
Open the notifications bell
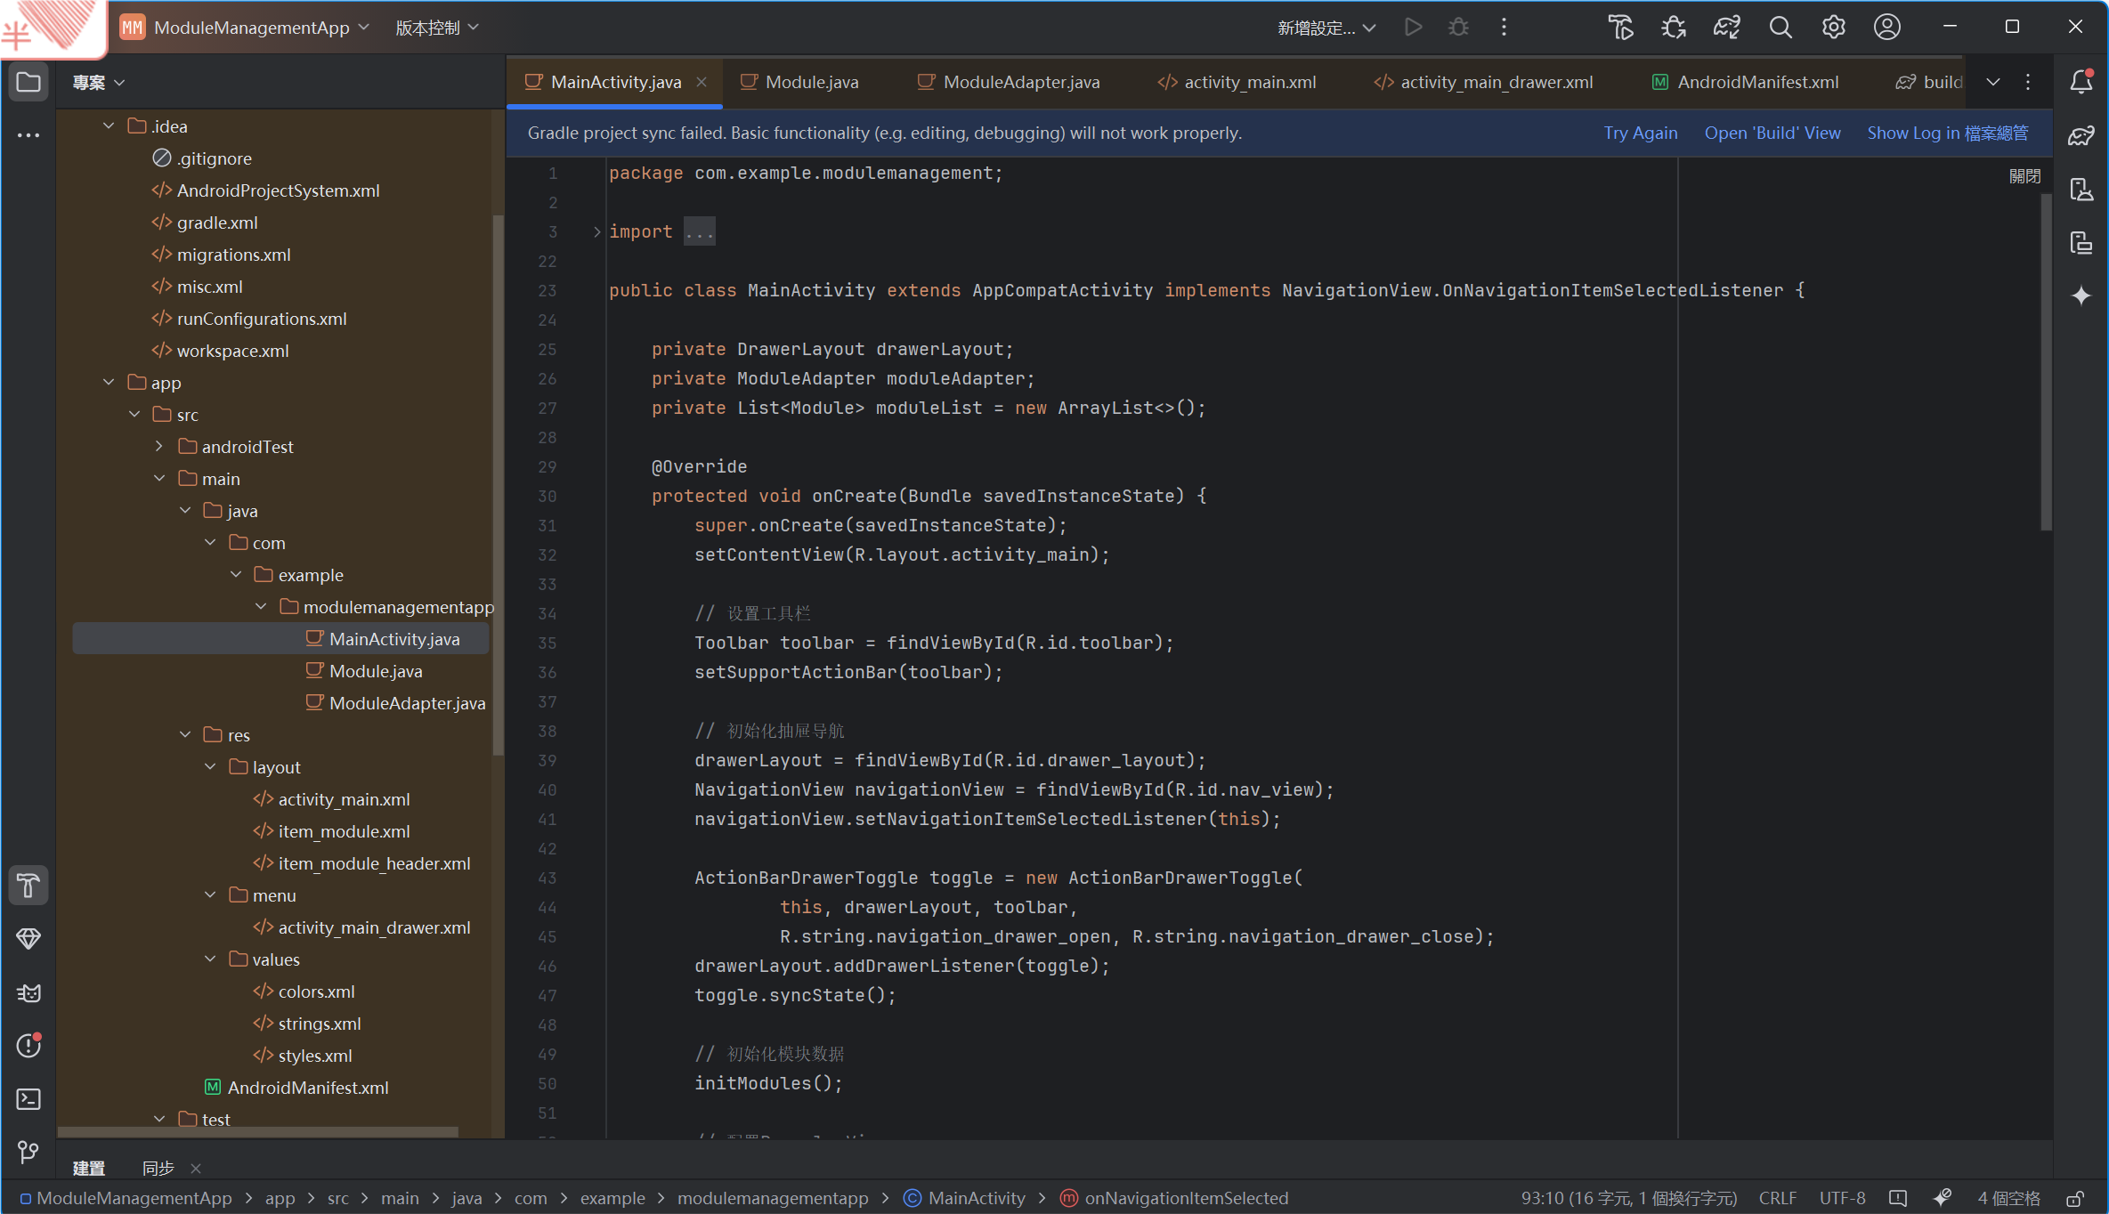(x=2081, y=82)
